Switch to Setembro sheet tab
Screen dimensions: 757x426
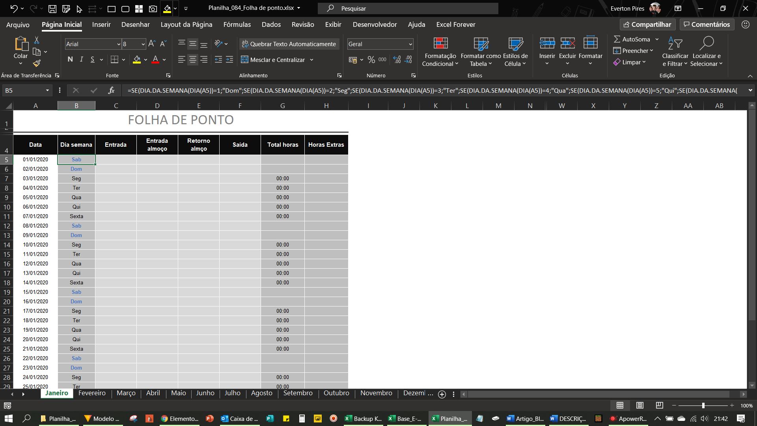click(x=298, y=393)
